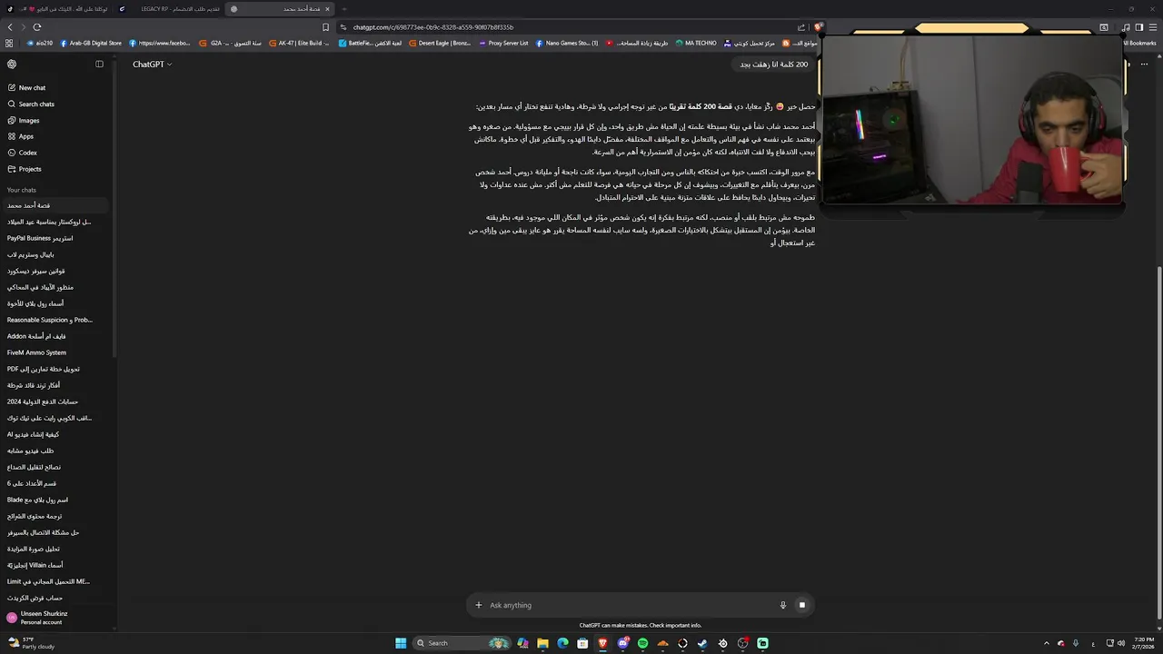The image size is (1163, 654).
Task: Click the share icon in address bar
Action: pyautogui.click(x=800, y=27)
